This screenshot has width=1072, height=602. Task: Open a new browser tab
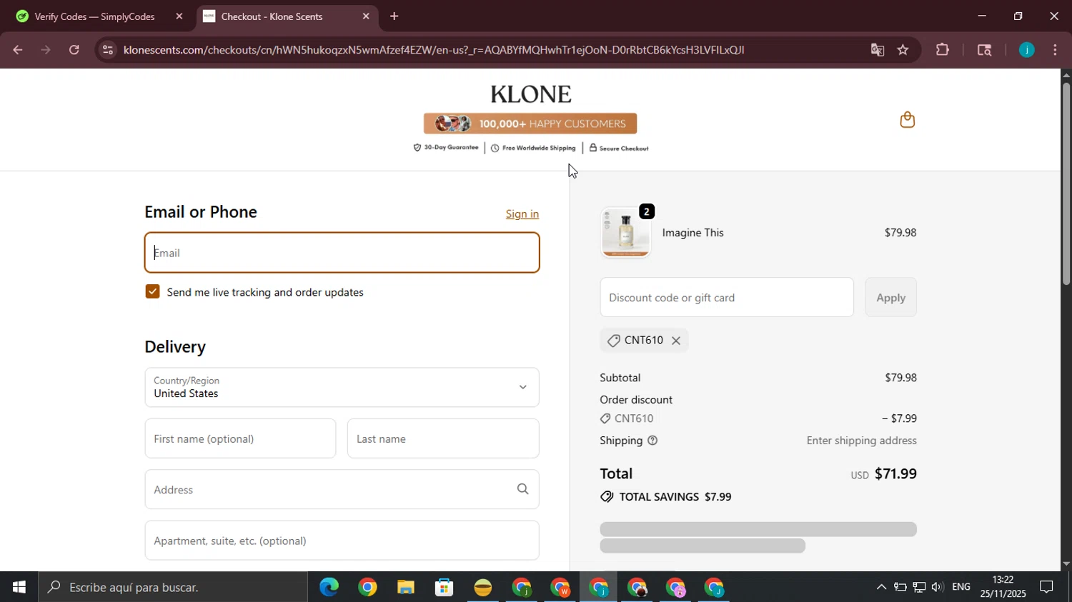click(x=394, y=16)
